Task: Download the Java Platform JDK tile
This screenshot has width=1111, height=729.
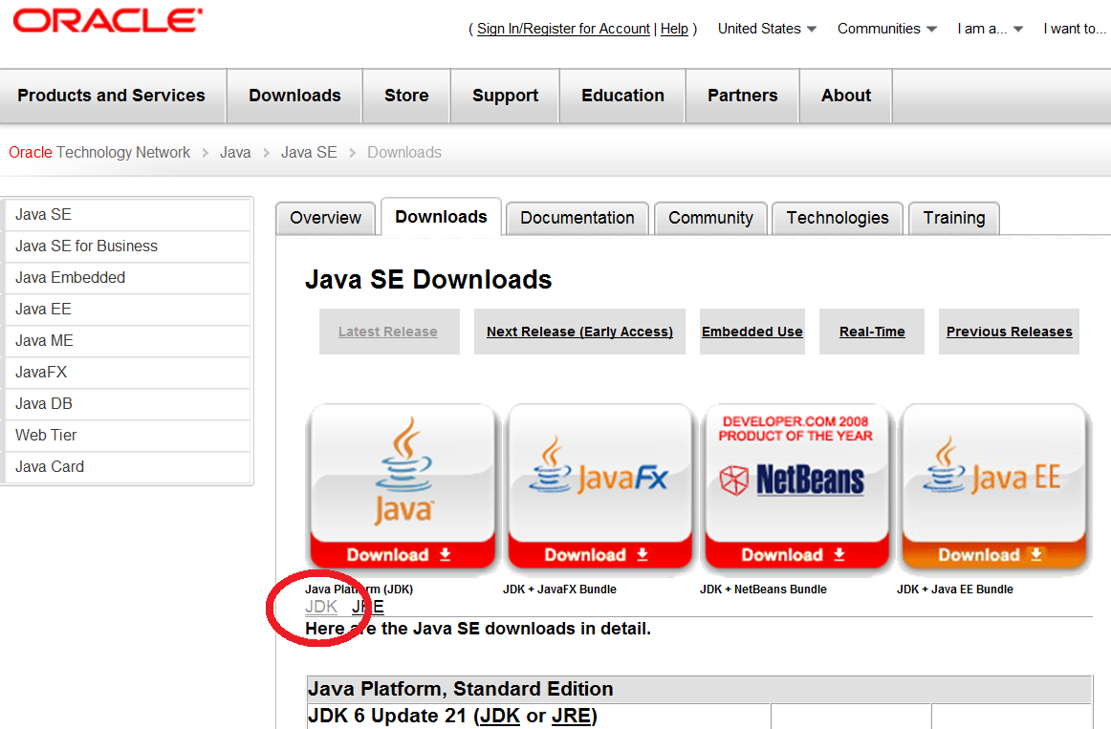Action: pos(403,487)
